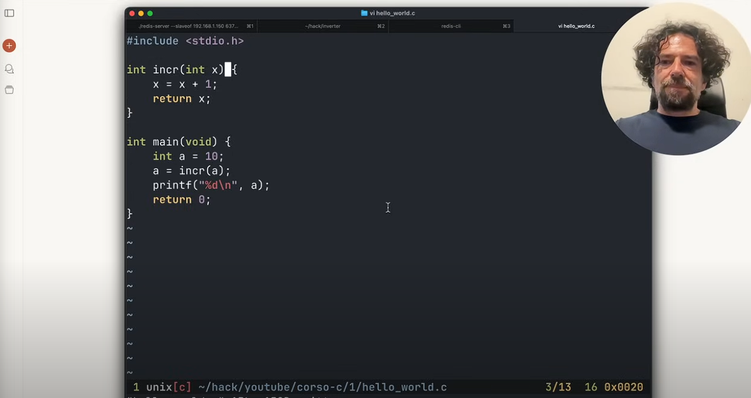Screen dimensions: 751x398
Task: Click the '#include <stdio.h>' line
Action: (185, 41)
